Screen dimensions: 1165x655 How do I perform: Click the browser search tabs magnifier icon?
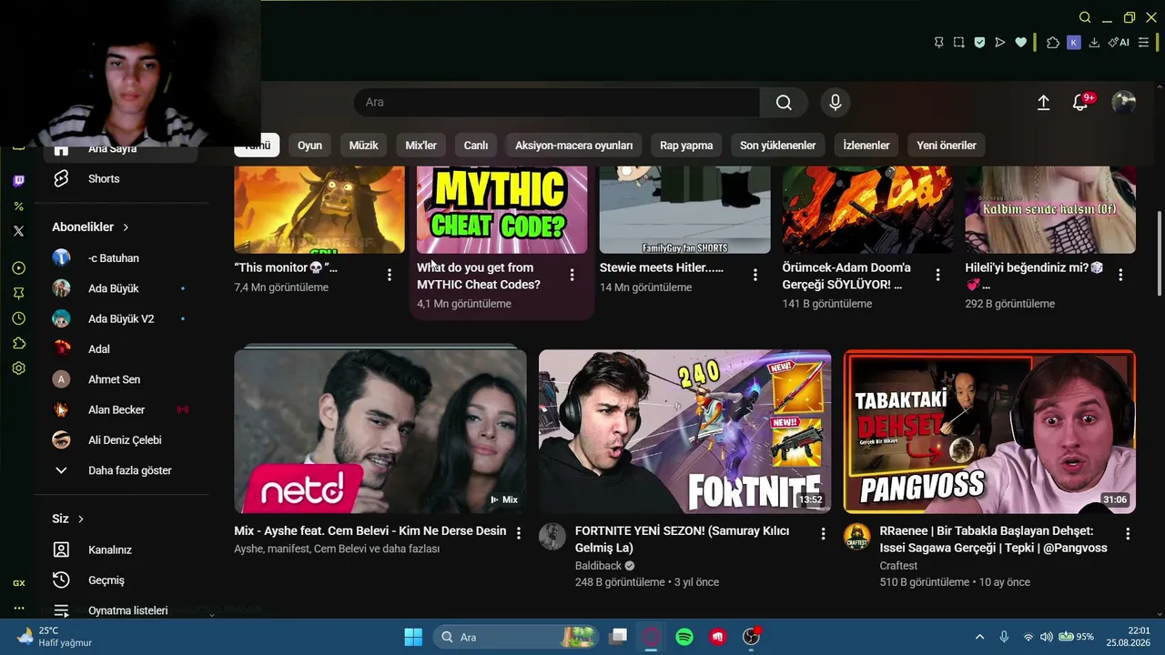1085,17
